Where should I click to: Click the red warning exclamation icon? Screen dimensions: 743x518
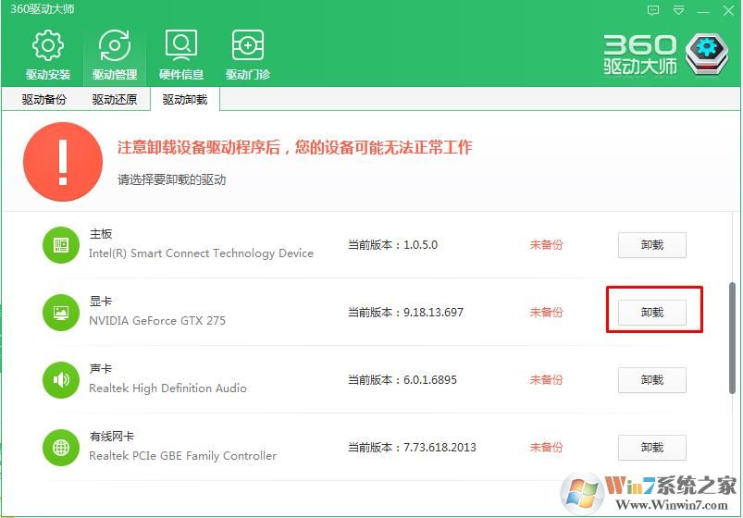click(x=63, y=161)
